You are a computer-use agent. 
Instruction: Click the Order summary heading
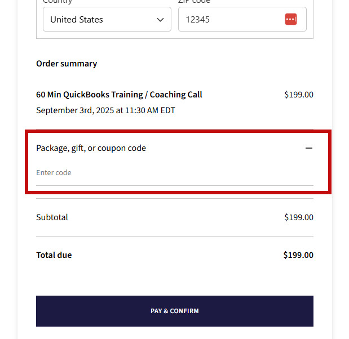(x=67, y=64)
